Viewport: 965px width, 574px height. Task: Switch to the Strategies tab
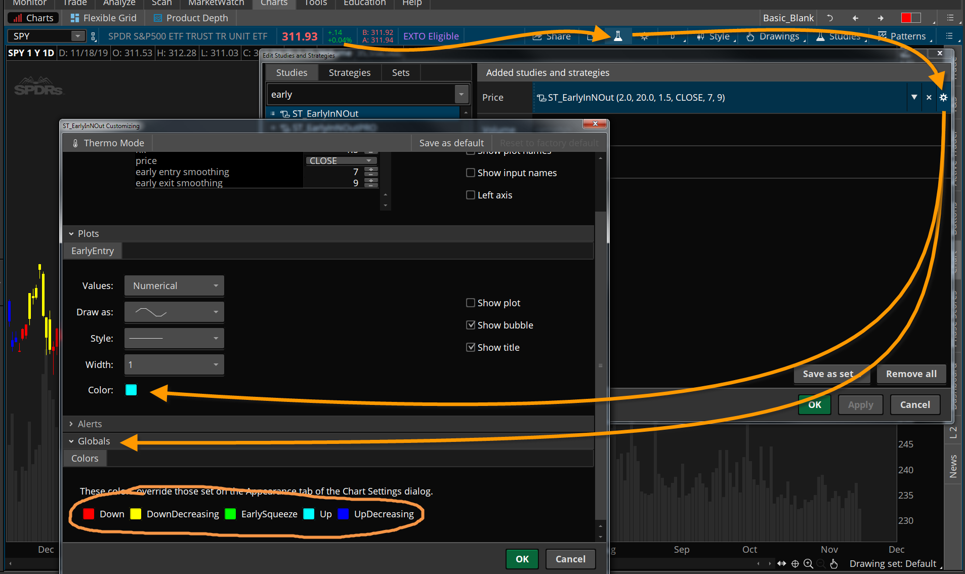(349, 72)
